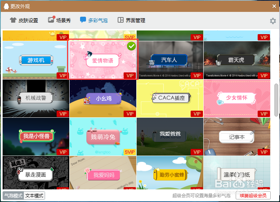Open the settings gear icon

273,21
